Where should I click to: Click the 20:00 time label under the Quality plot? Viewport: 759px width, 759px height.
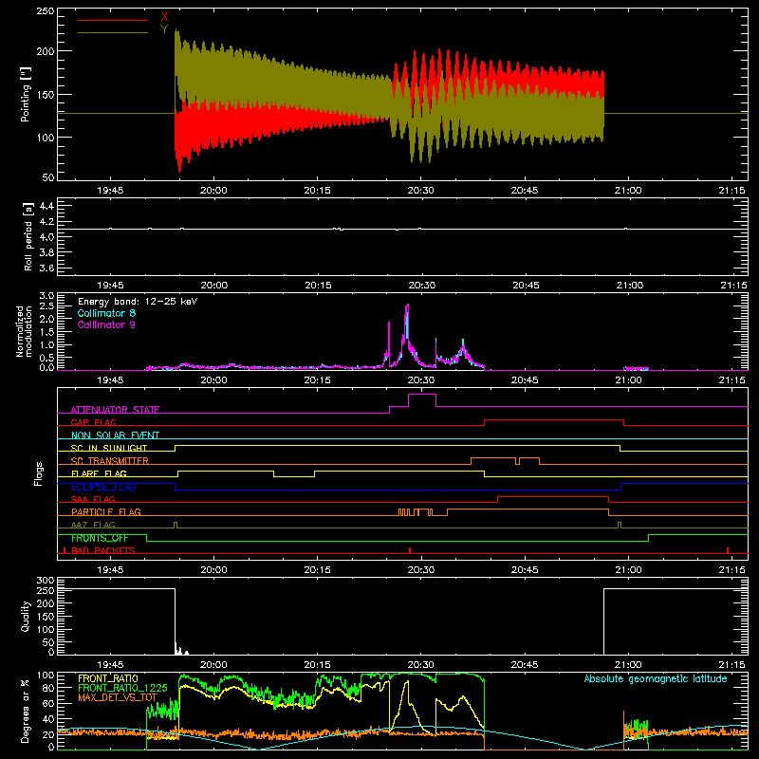coord(213,665)
